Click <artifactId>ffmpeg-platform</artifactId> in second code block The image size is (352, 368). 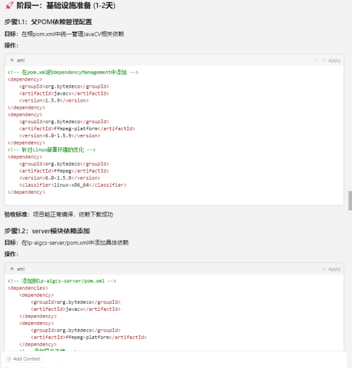[x=89, y=337]
